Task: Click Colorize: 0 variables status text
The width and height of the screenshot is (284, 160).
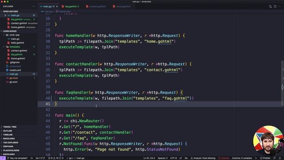Action: tap(242, 158)
